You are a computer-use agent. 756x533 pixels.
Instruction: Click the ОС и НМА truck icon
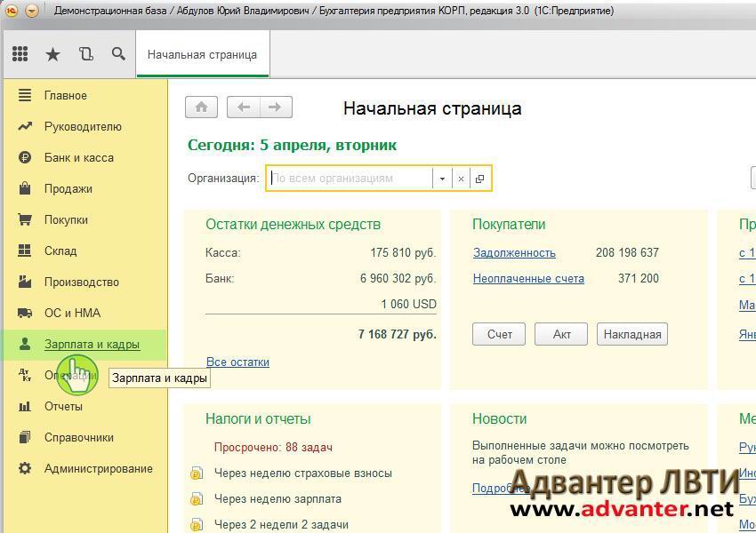coord(25,313)
